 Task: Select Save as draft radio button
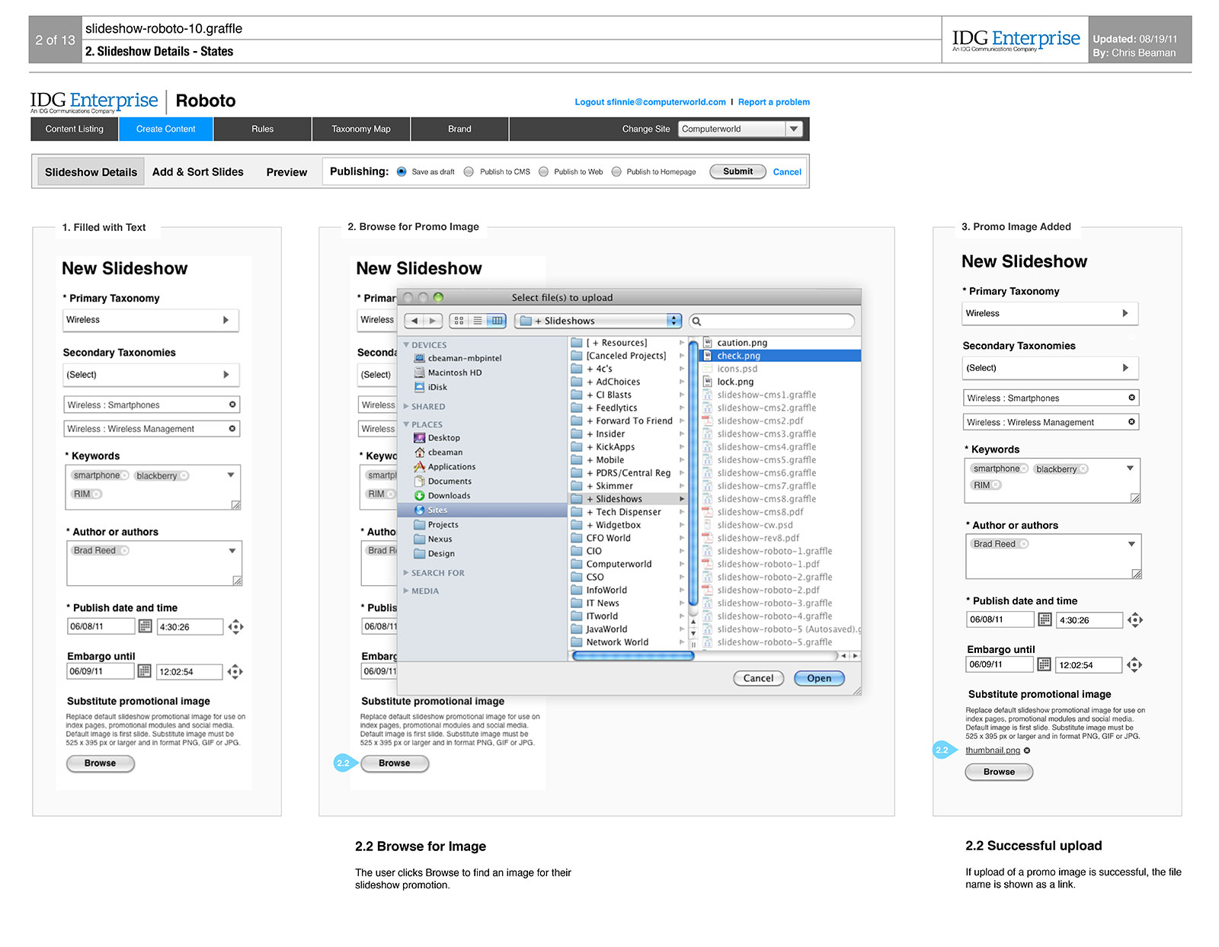[402, 171]
